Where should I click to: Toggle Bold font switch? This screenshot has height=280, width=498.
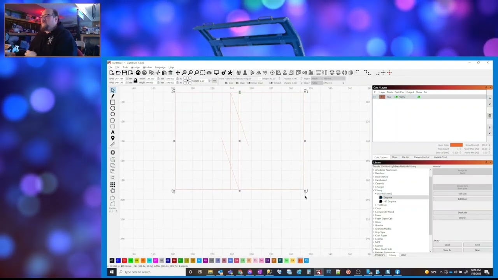226,83
